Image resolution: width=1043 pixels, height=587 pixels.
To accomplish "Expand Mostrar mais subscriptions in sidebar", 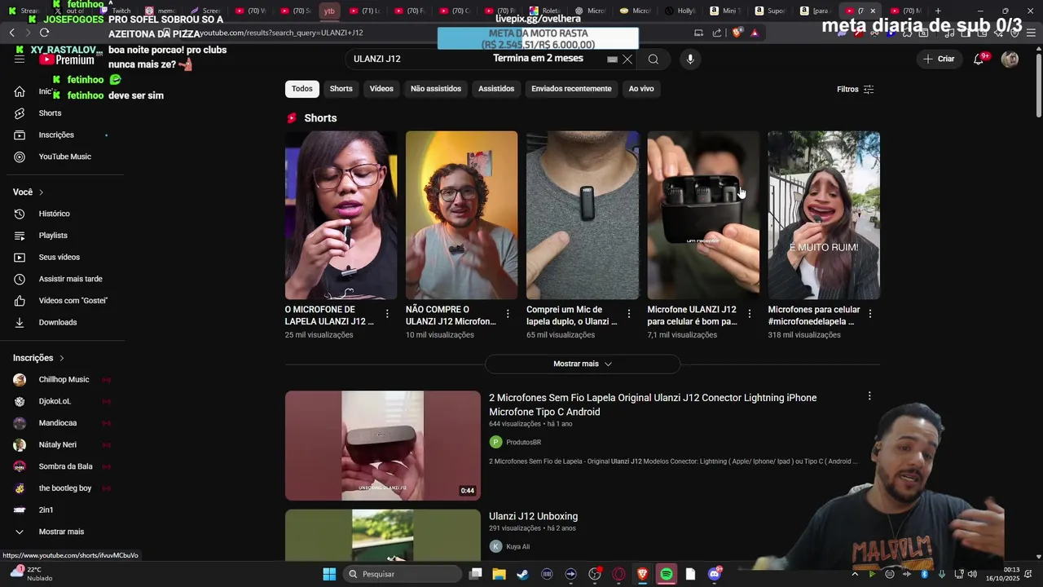I will [x=61, y=532].
